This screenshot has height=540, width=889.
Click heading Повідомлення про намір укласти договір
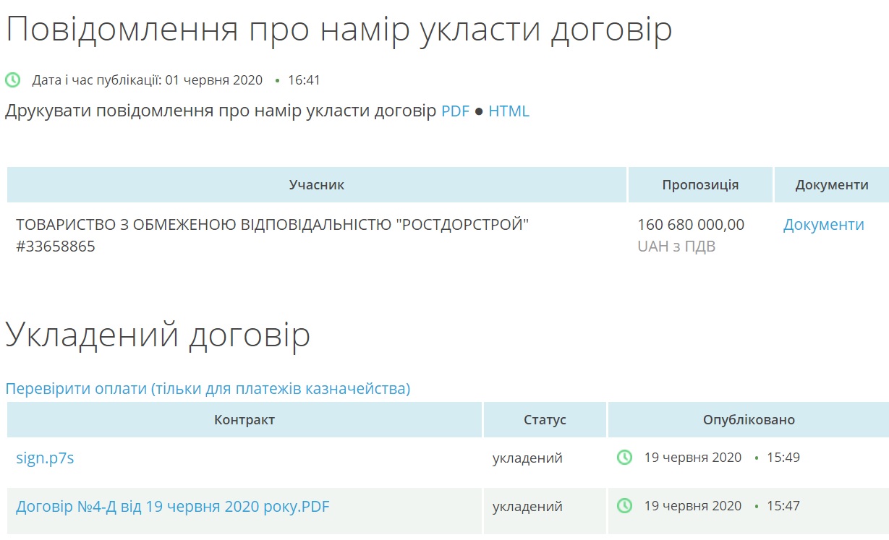coord(339,30)
